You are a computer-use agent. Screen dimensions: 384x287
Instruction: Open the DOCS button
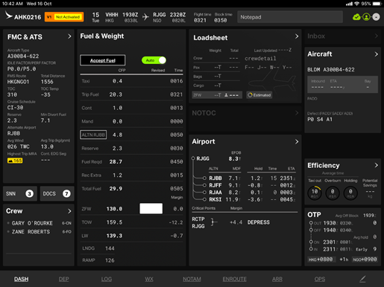[57, 193]
